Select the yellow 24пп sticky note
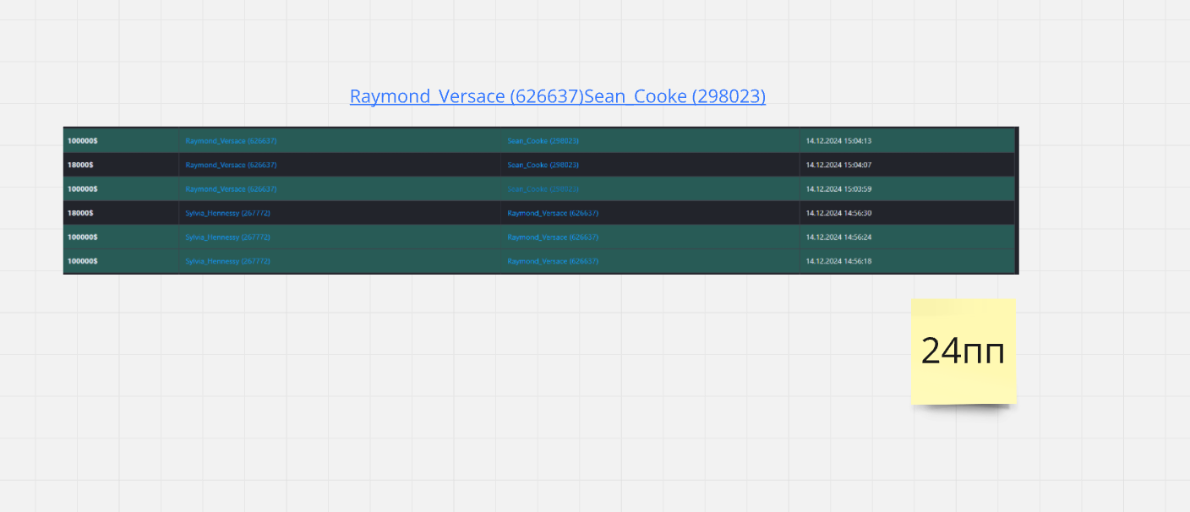The image size is (1190, 512). click(963, 351)
